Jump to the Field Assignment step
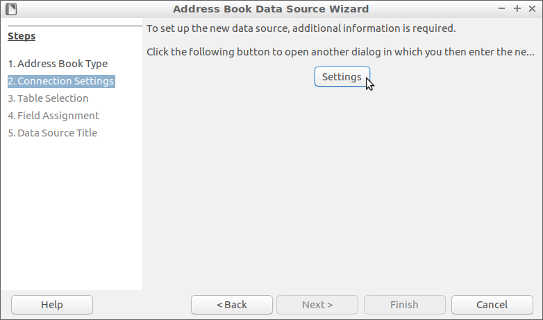 coord(53,116)
